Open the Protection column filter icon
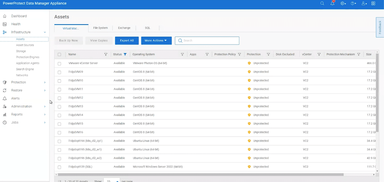 [268, 54]
